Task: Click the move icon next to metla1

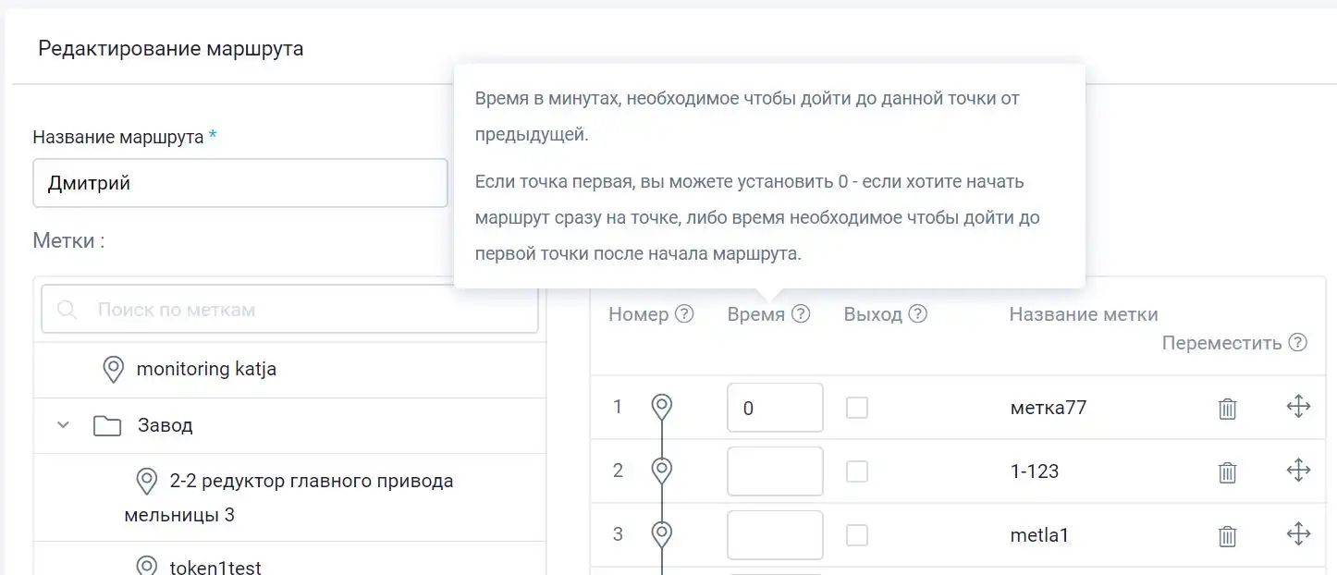Action: pos(1298,533)
